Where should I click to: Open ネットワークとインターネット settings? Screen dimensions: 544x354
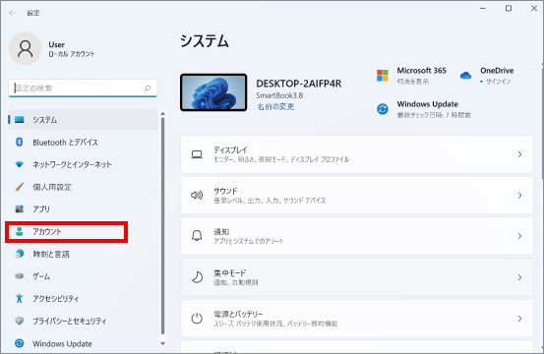[83, 164]
